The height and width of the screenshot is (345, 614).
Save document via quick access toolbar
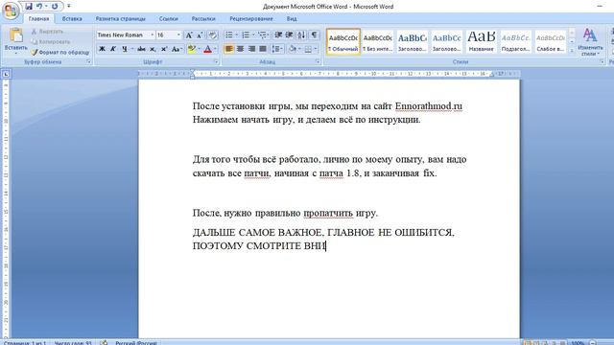29,7
